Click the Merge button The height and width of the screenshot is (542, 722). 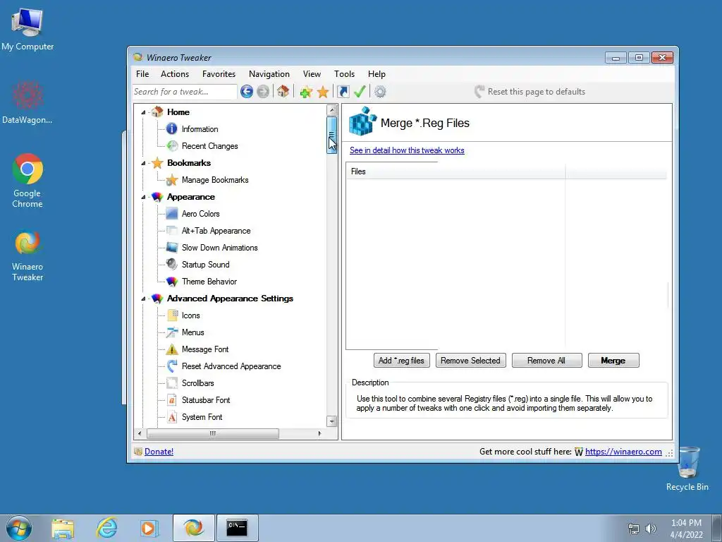pos(613,361)
